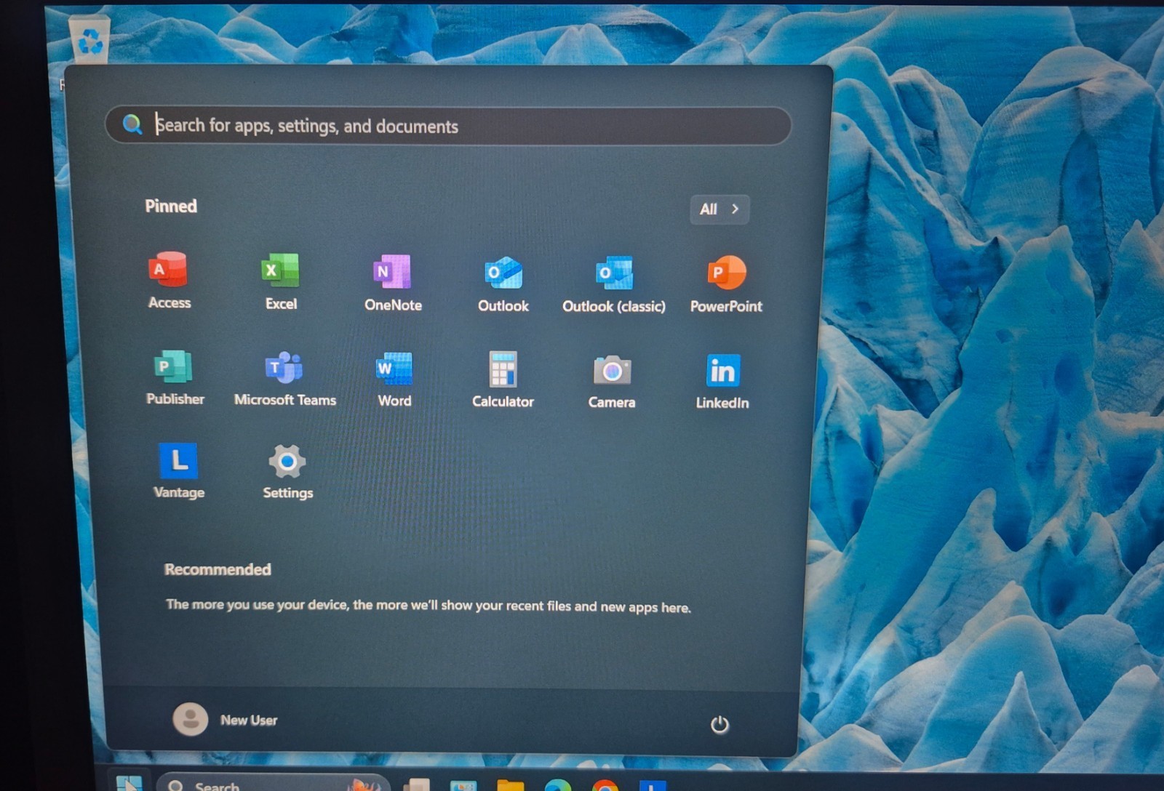1164x791 pixels.
Task: Open Recycle Bin on the desktop
Action: 90,40
